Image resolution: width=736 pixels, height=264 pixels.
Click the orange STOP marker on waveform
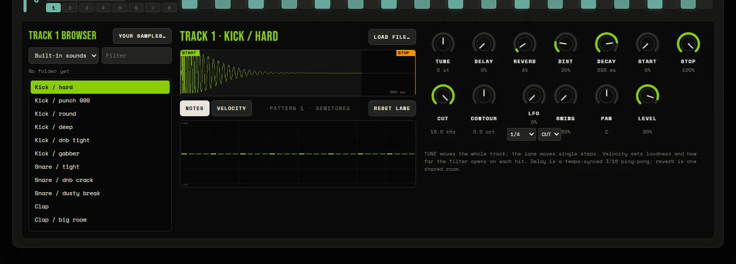click(406, 53)
